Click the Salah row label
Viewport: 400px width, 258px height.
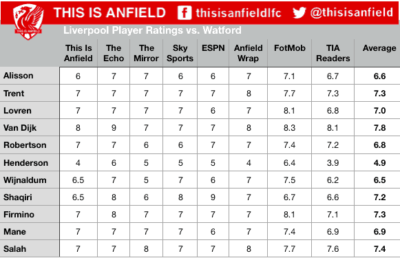click(14, 248)
